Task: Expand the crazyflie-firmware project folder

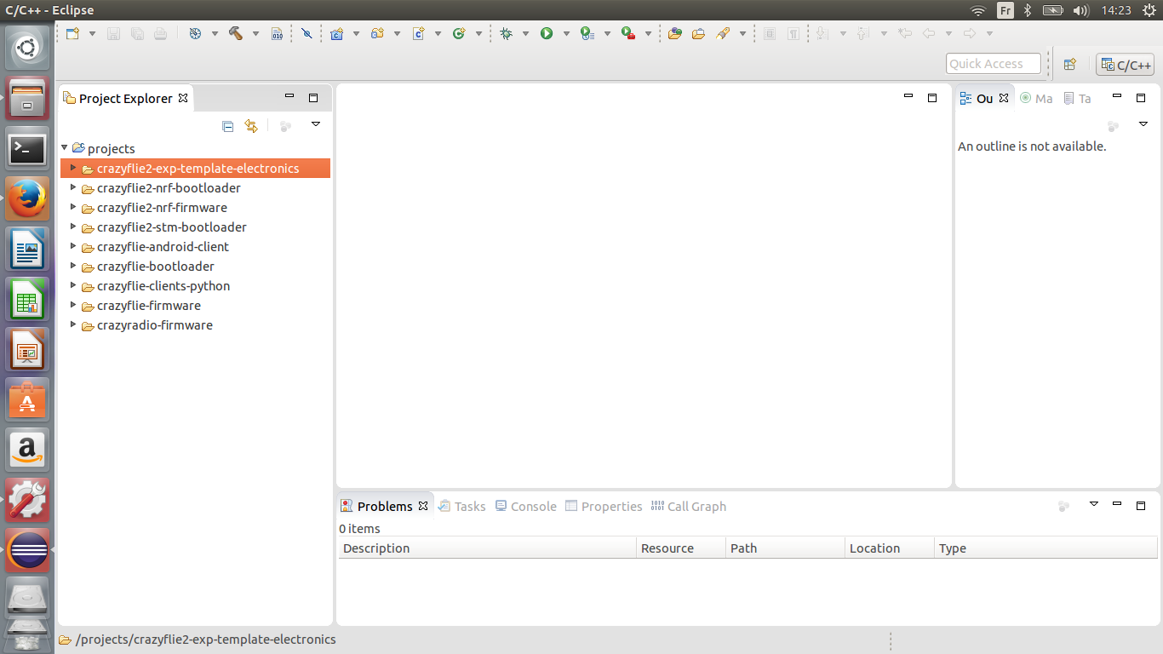Action: 73,306
